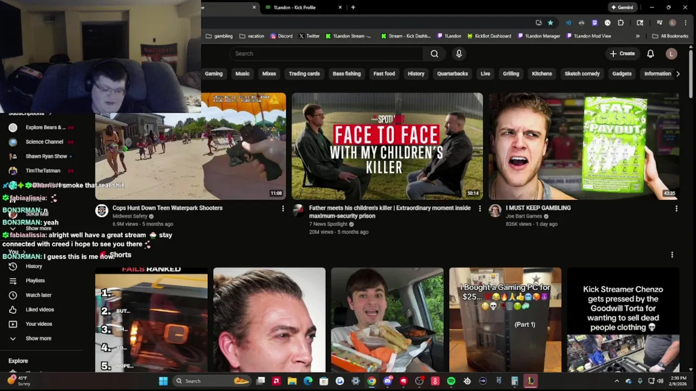Open the KickBot Dashboard bookmark

coord(488,36)
